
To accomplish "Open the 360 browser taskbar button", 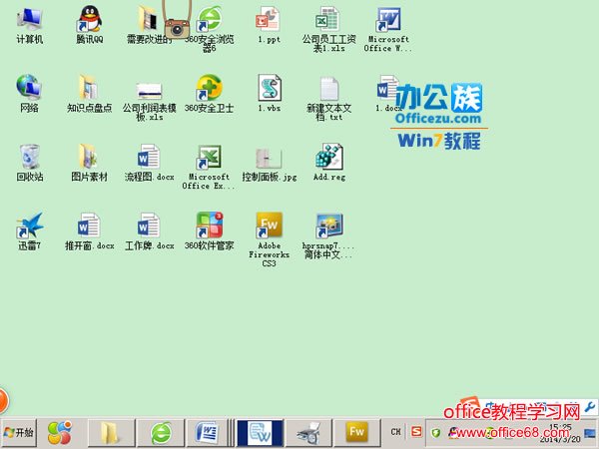I will point(161,433).
